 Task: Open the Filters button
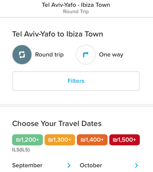[x=76, y=81]
